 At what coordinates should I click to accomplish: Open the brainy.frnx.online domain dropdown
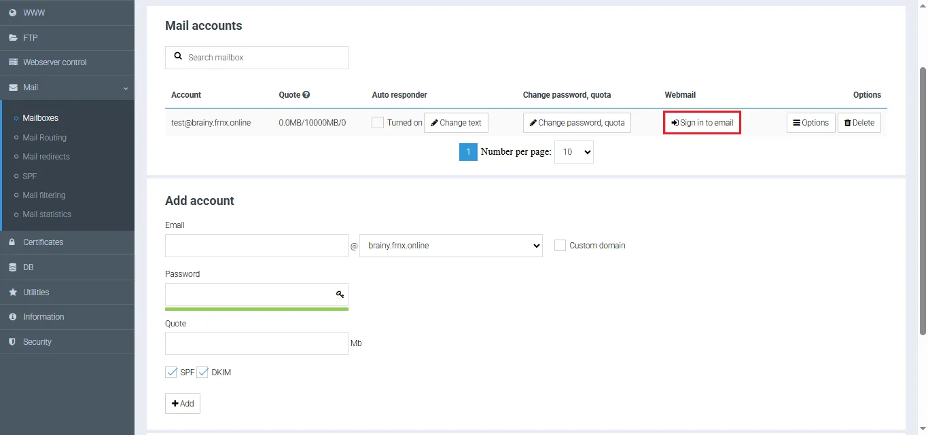[450, 246]
